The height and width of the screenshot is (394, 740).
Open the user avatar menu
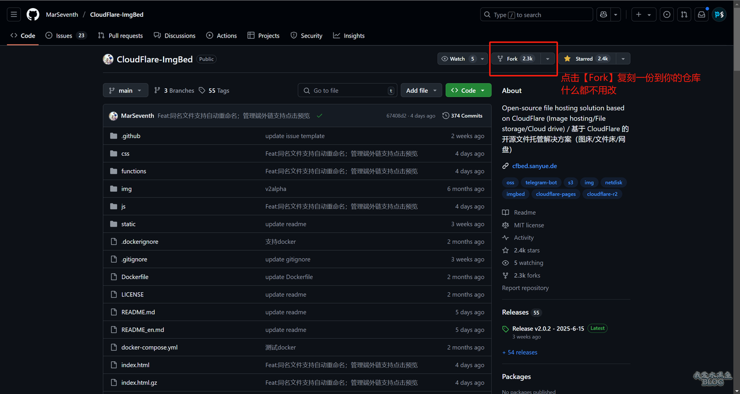coord(719,14)
